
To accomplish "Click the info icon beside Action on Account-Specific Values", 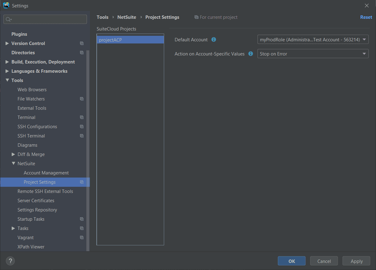I will click(251, 54).
